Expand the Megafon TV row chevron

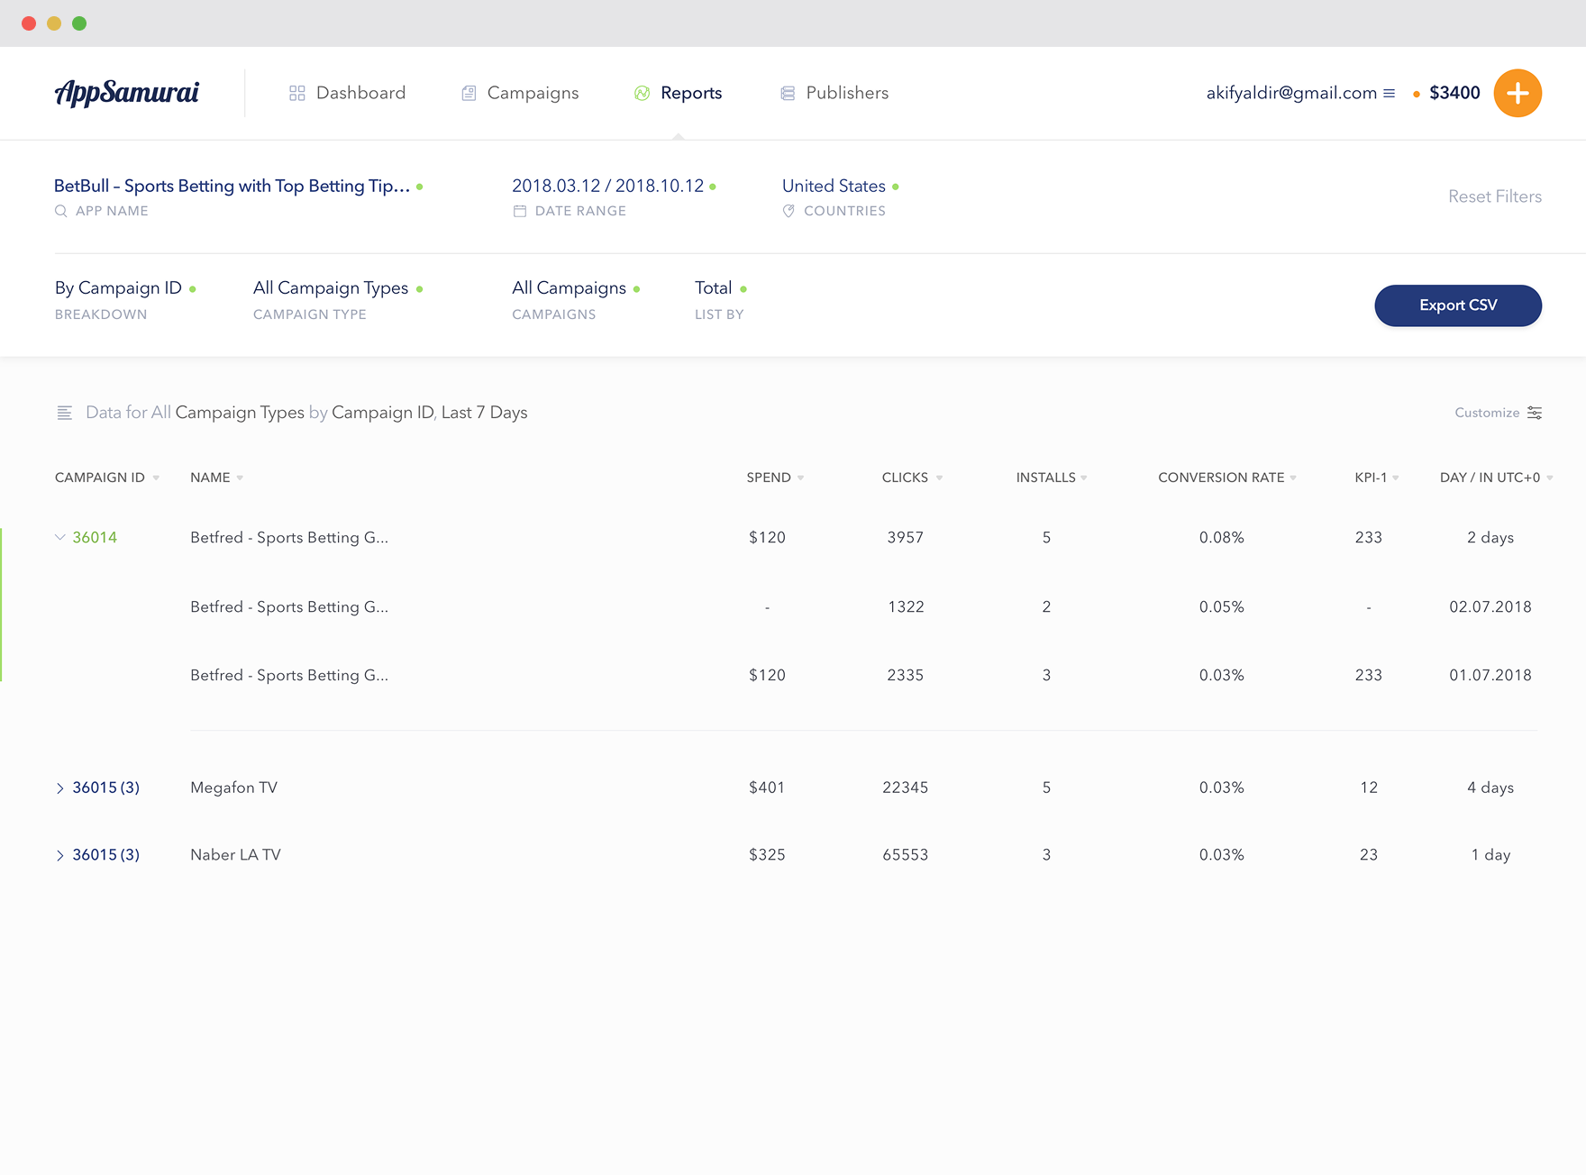click(60, 788)
